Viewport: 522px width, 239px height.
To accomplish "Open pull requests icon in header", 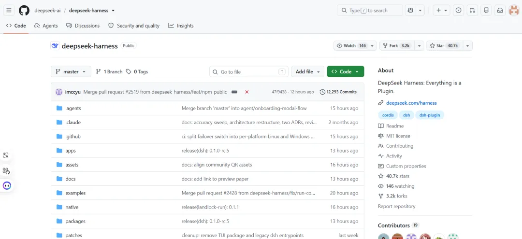I will tap(472, 10).
